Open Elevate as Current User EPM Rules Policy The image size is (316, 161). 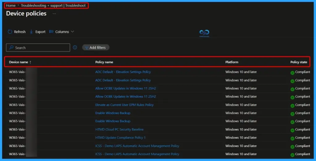coord(124,105)
